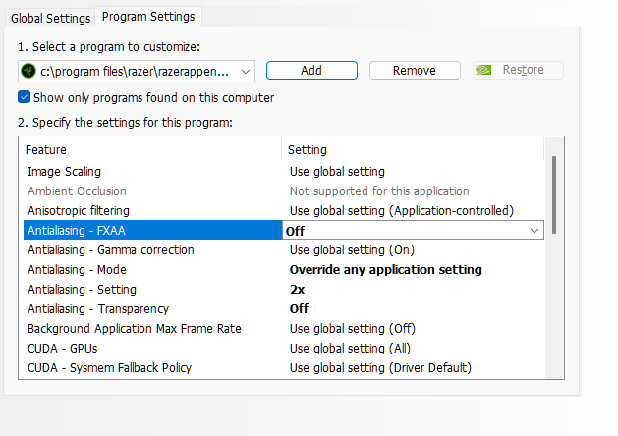
Task: Select the Program Settings tab
Action: pyautogui.click(x=148, y=17)
